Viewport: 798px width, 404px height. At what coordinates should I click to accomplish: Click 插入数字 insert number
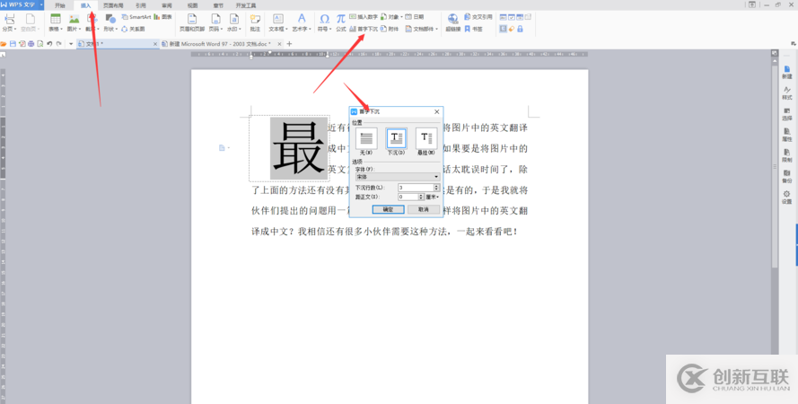[x=364, y=17]
